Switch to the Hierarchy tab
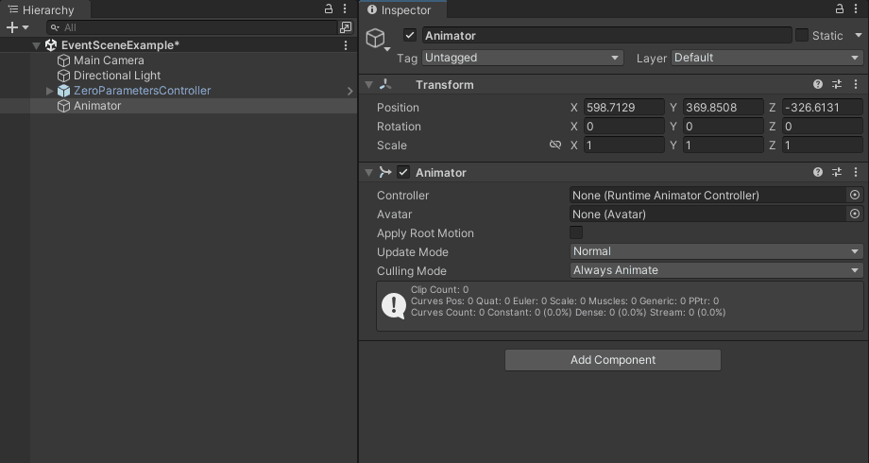Screen dimensions: 869x463 point(42,10)
